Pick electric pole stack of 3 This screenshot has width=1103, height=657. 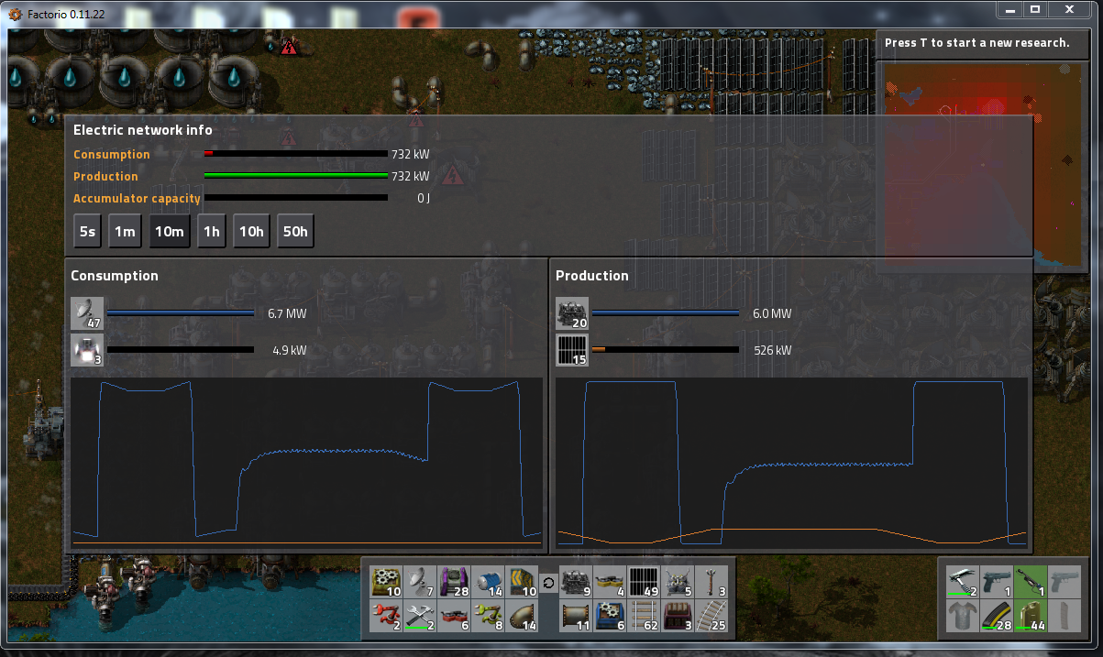(712, 581)
